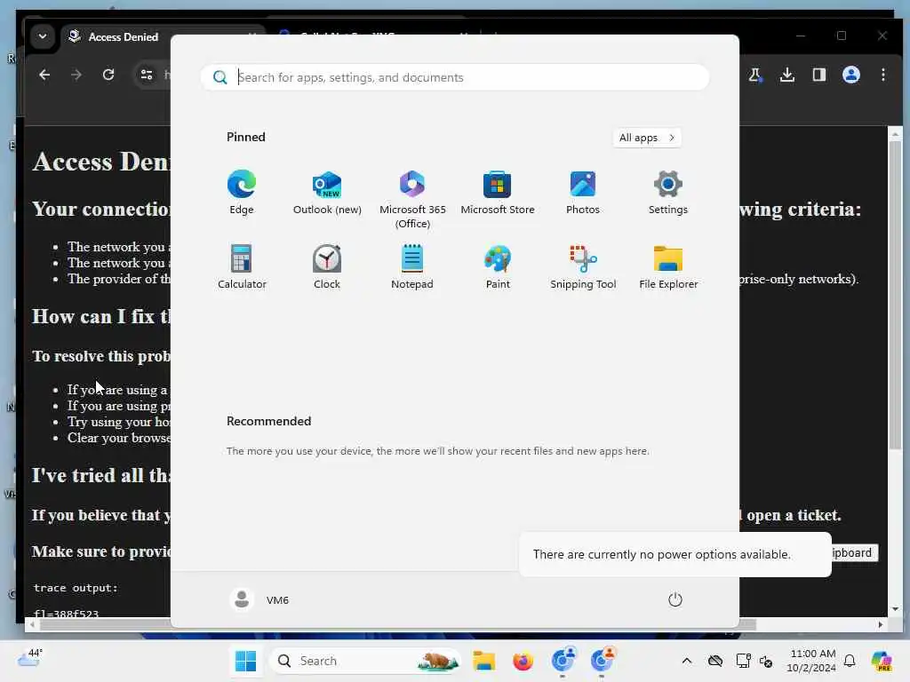910x682 pixels.
Task: Launch the Snipping Tool
Action: coord(583,266)
